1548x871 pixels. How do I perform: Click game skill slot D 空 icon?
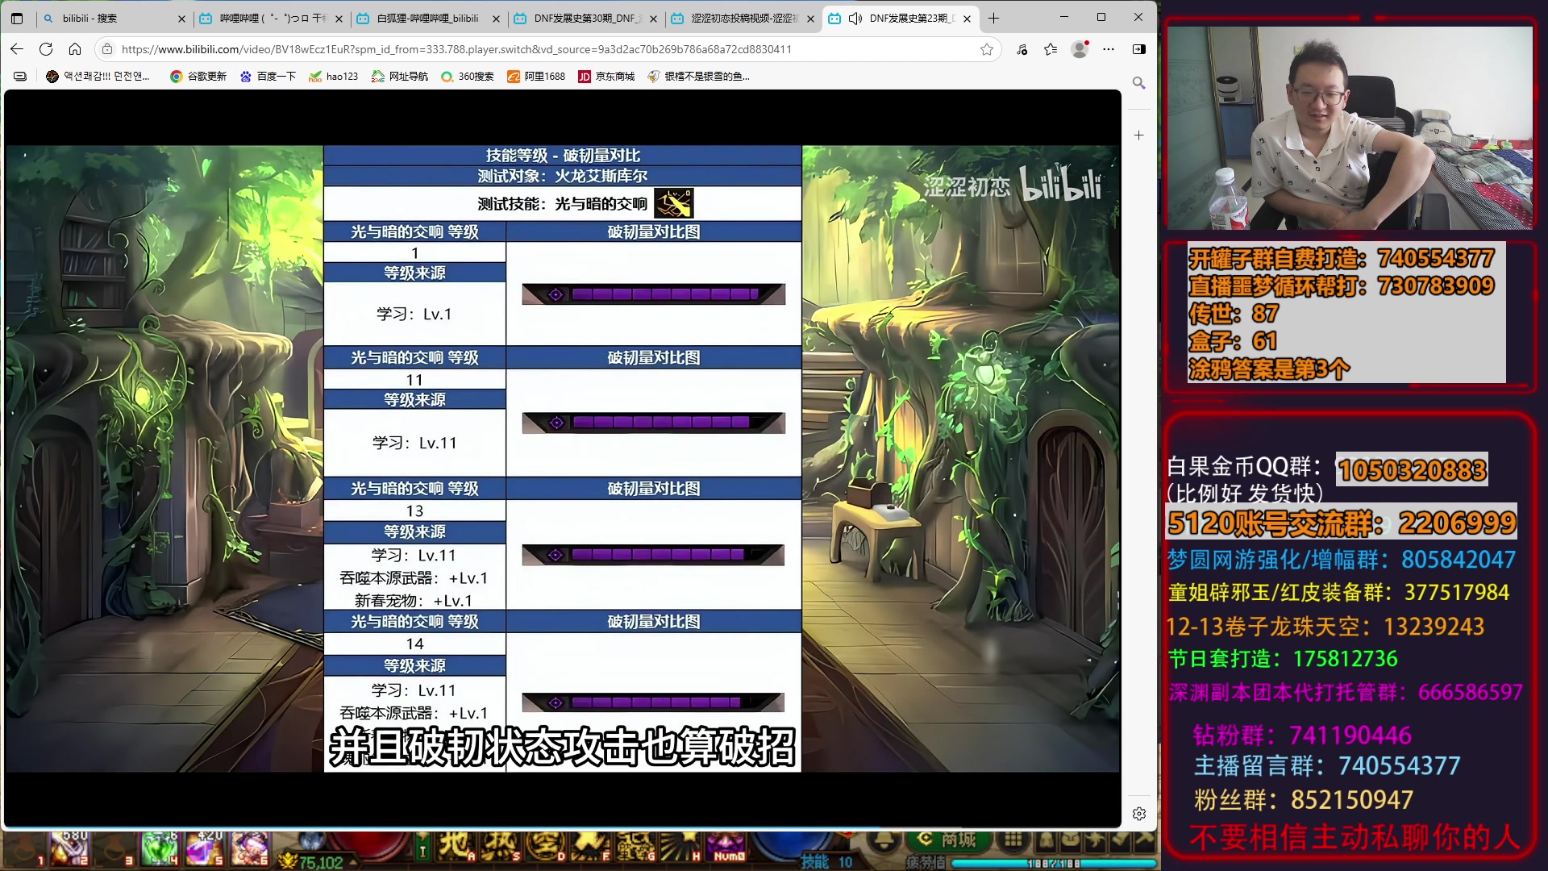coord(546,845)
